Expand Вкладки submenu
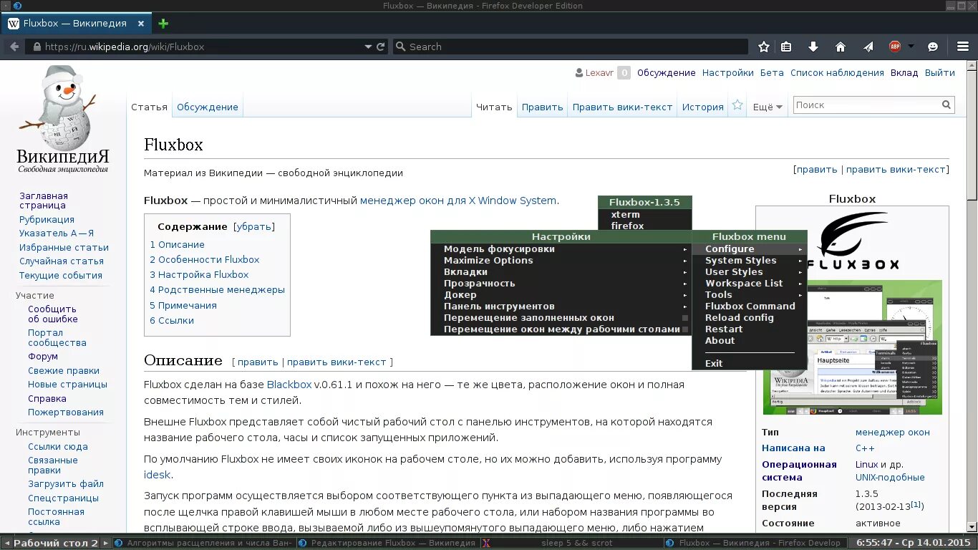The width and height of the screenshot is (978, 550). tap(561, 272)
